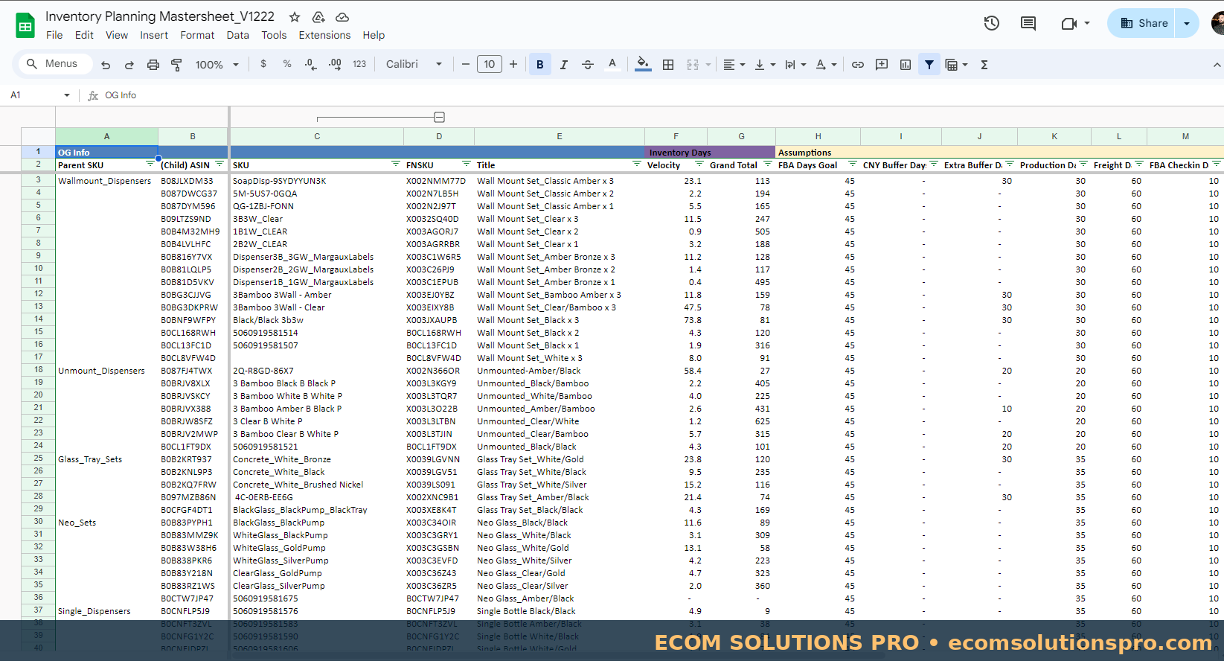This screenshot has width=1224, height=661.
Task: Open the File menu
Action: (54, 35)
